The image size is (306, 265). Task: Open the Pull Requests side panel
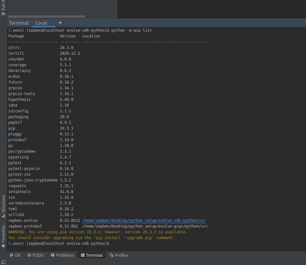point(4,8)
